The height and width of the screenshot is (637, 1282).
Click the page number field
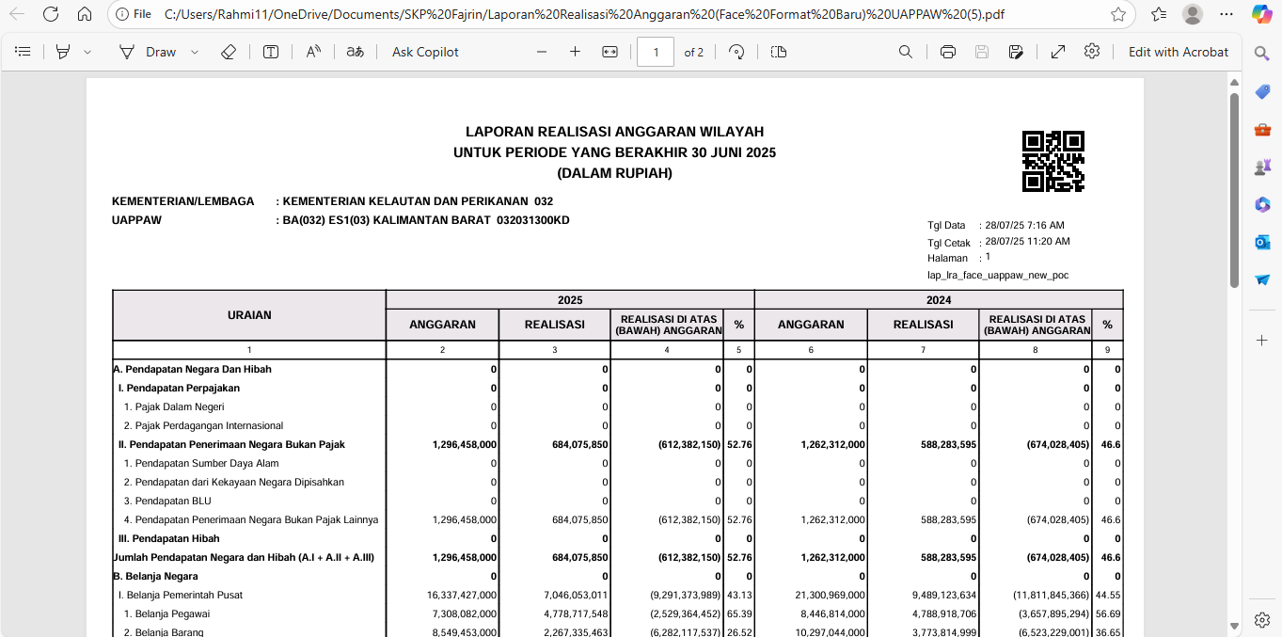pos(656,52)
